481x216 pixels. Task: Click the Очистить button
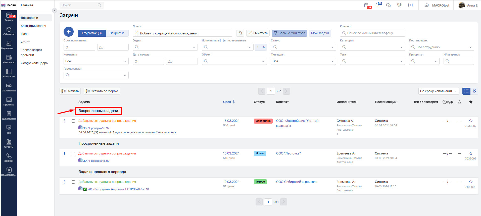tap(258, 33)
